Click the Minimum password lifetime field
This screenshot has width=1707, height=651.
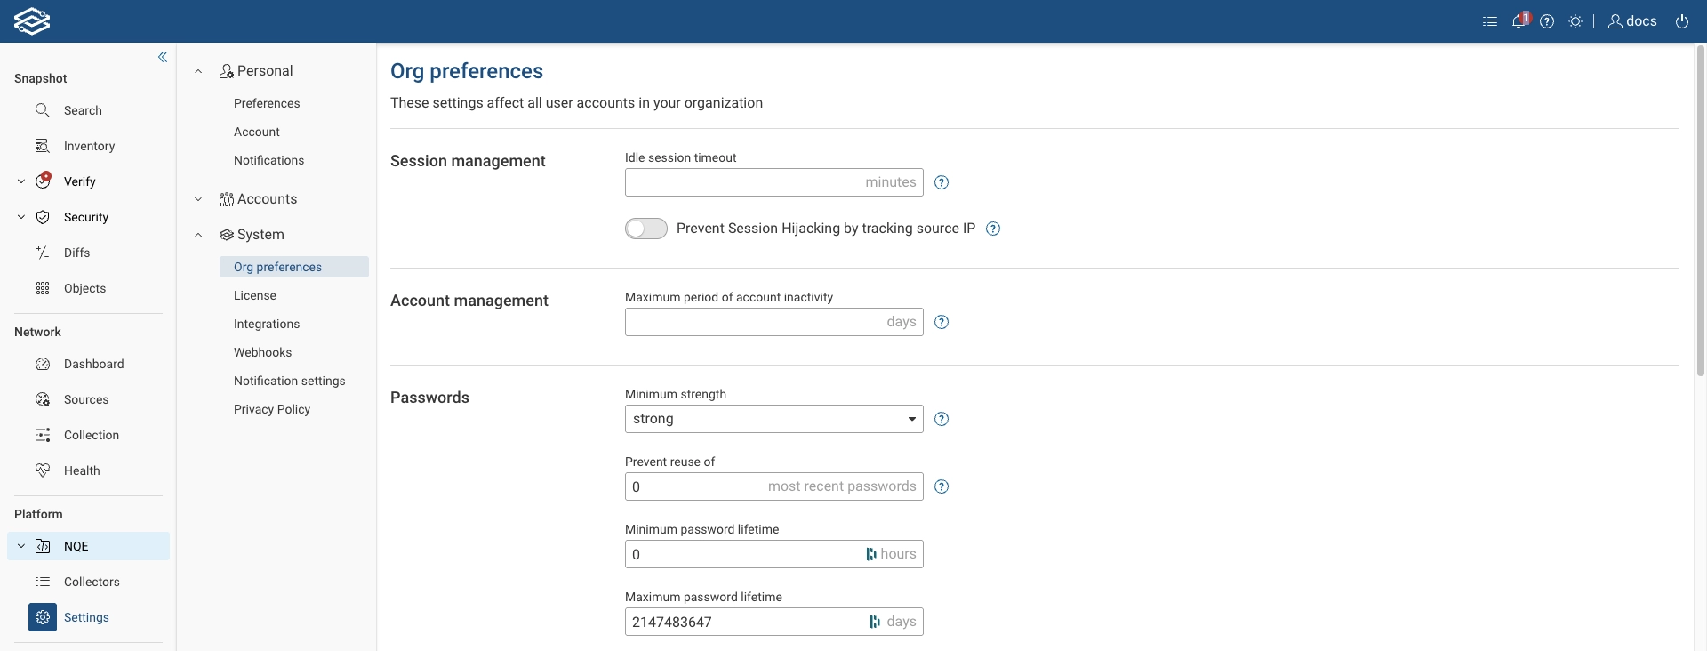pos(773,554)
